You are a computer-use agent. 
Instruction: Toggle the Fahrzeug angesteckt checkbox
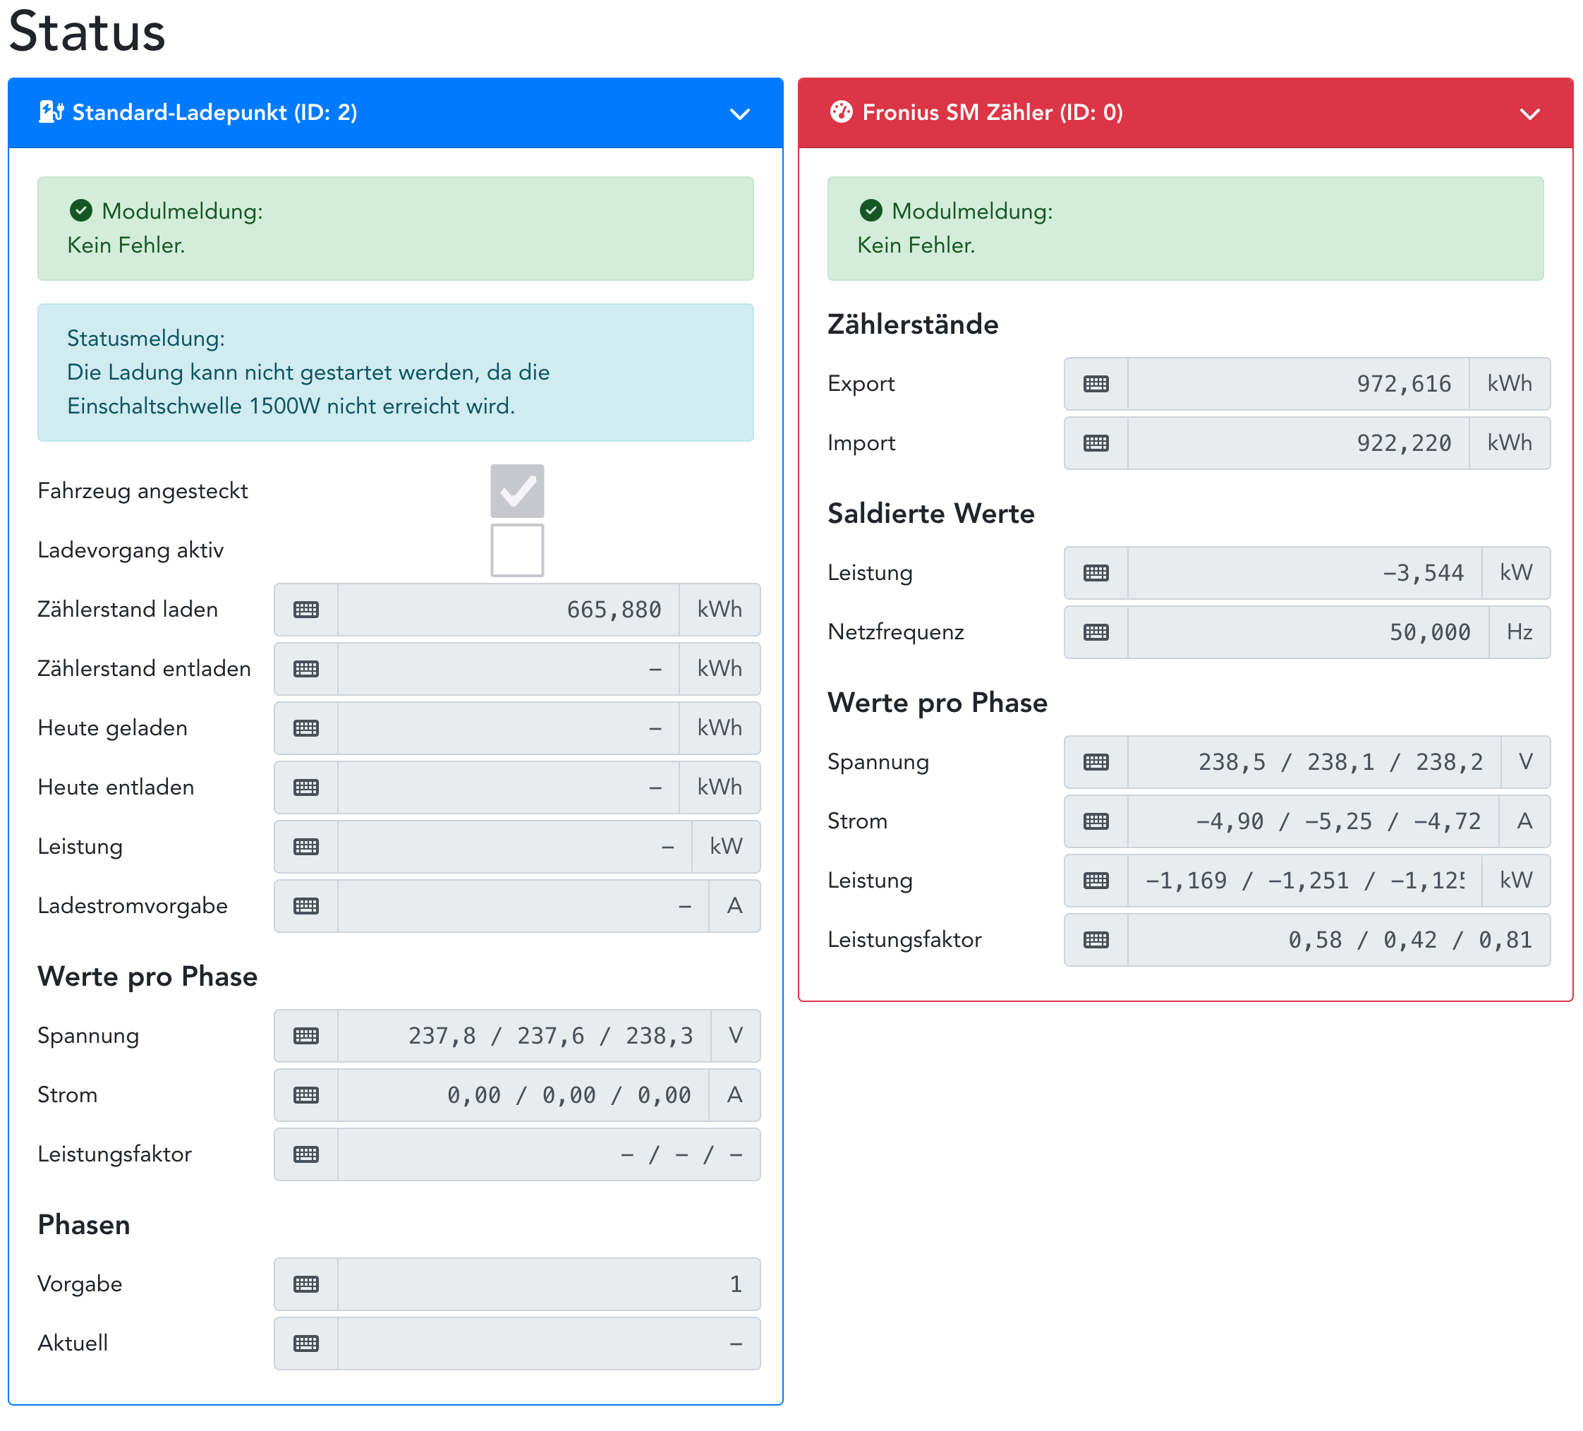[516, 491]
